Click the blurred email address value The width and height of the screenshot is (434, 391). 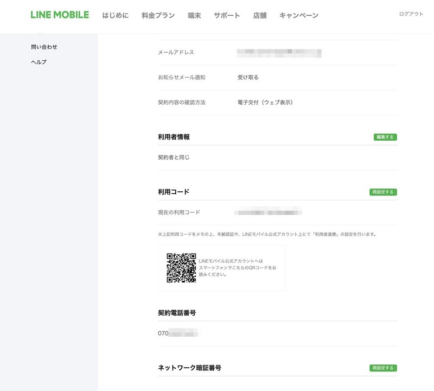279,53
